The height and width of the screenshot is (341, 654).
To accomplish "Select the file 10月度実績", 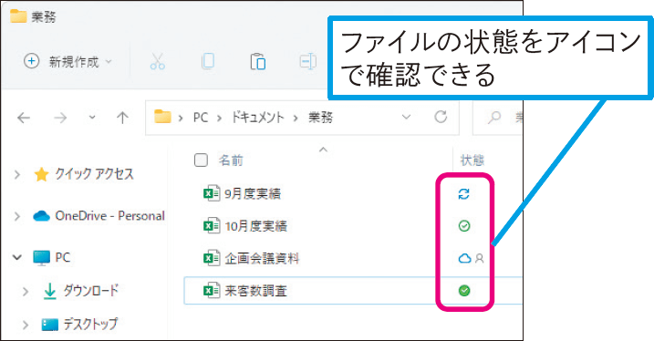I will (255, 226).
